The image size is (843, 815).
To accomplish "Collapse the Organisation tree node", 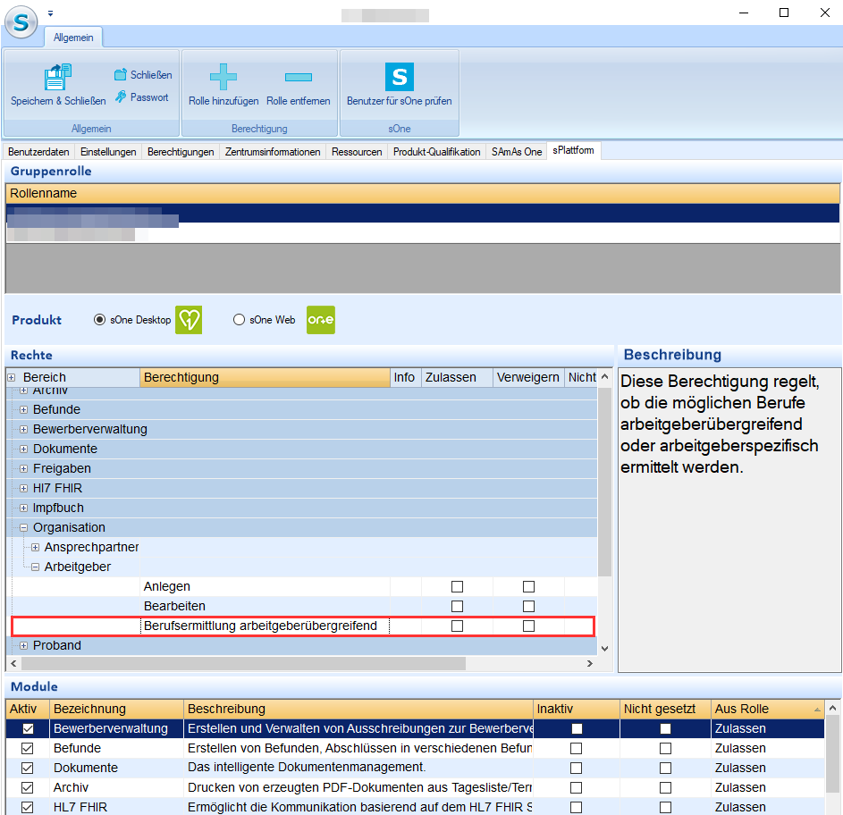I will point(24,528).
